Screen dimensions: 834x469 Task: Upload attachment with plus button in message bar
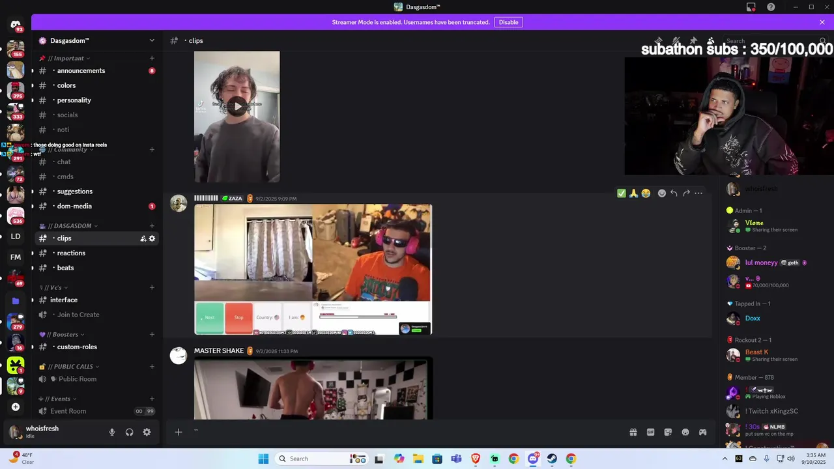click(x=178, y=432)
